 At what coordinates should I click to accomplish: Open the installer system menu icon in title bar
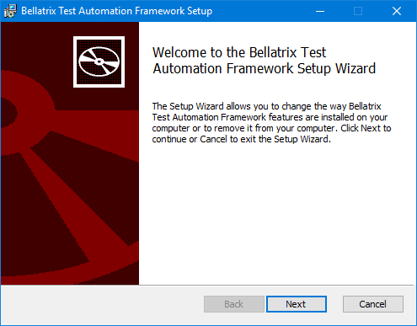(10, 11)
